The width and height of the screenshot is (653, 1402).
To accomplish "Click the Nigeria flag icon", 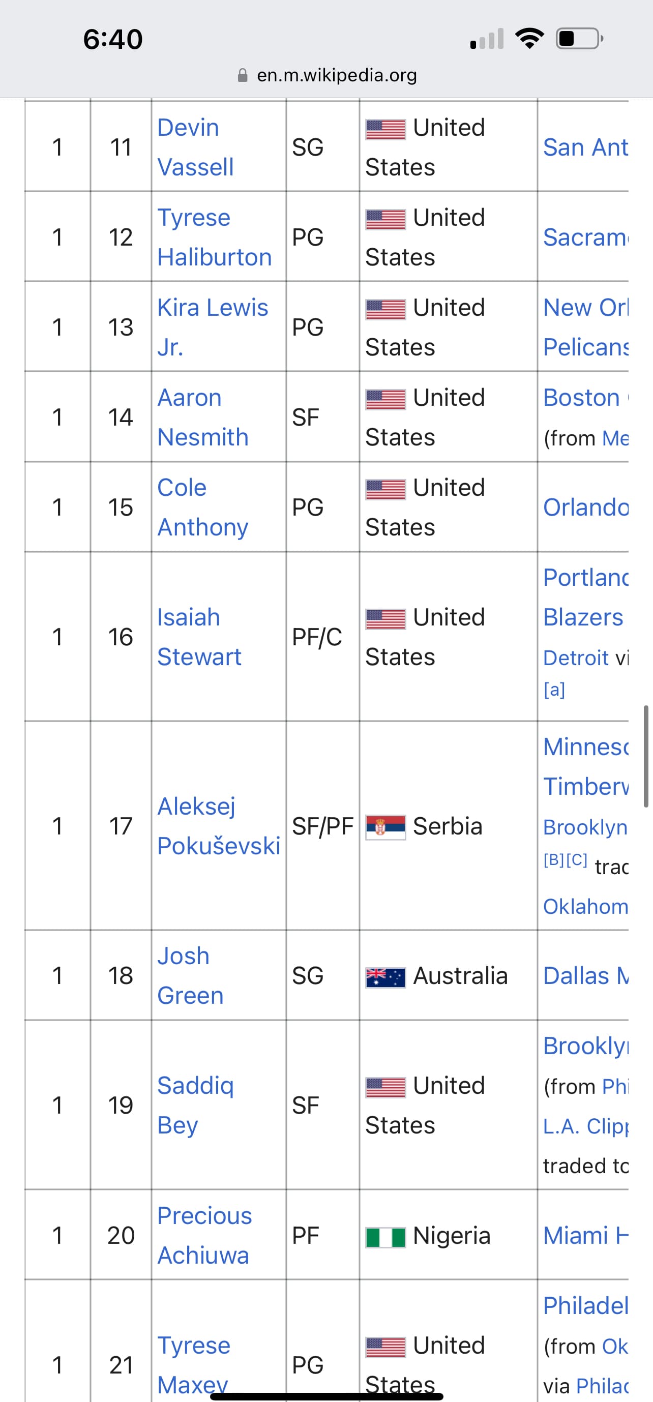I will [x=385, y=1237].
